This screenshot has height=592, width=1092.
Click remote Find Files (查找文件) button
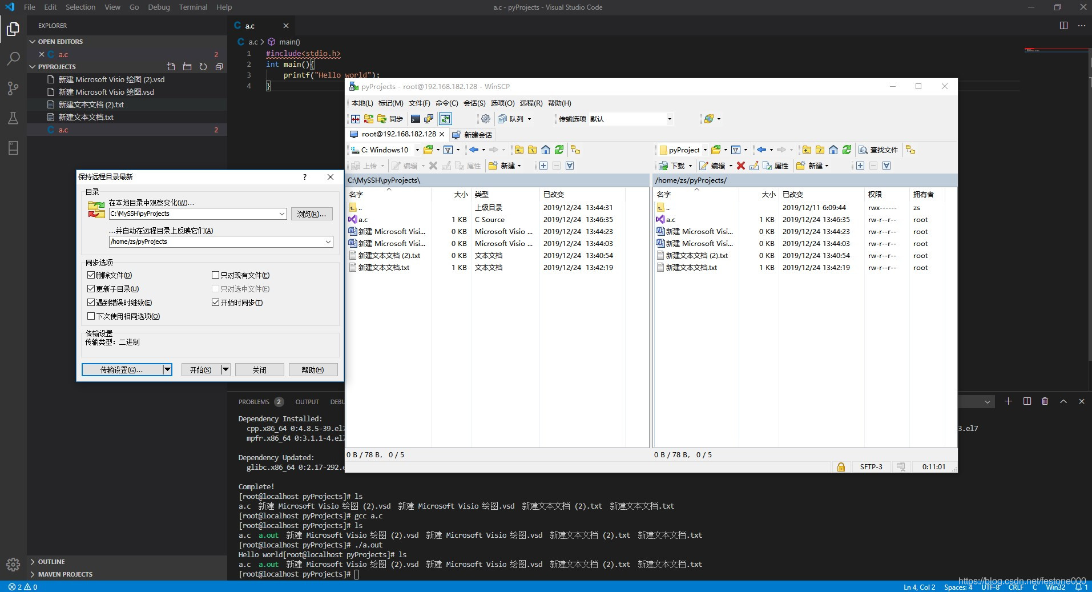879,150
